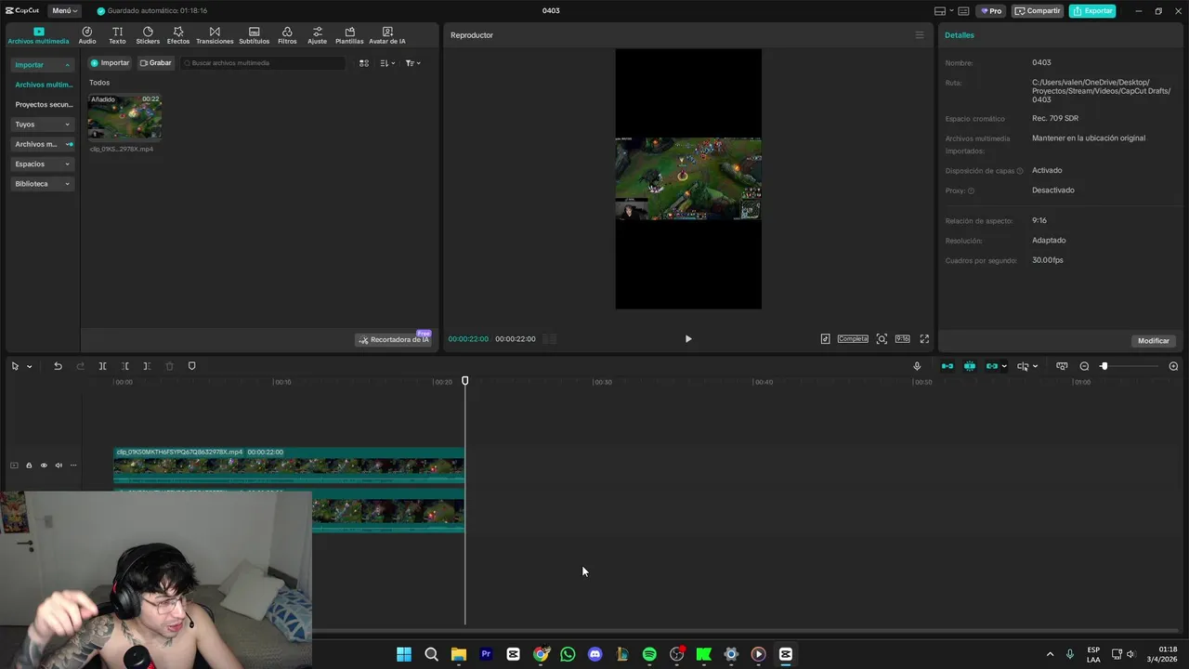Select Proyectos secundarios in the sidebar

(x=44, y=104)
